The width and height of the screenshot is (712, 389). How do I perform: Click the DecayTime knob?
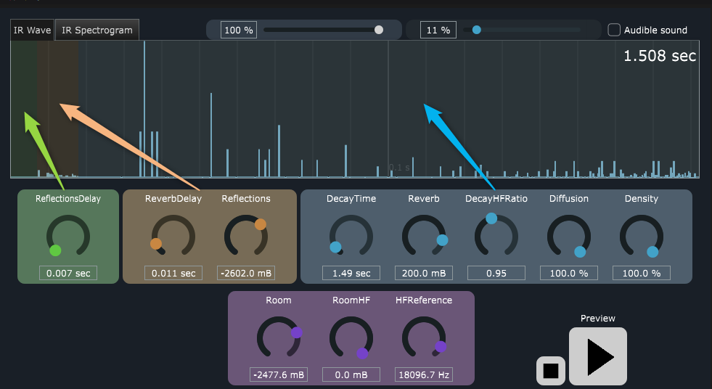(x=351, y=237)
